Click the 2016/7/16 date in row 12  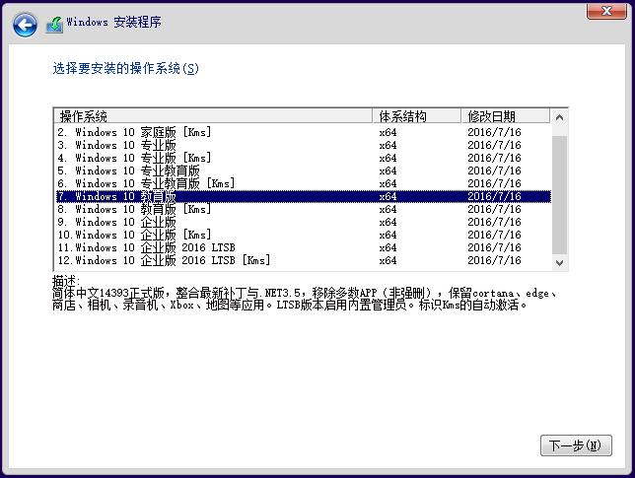pos(494,260)
